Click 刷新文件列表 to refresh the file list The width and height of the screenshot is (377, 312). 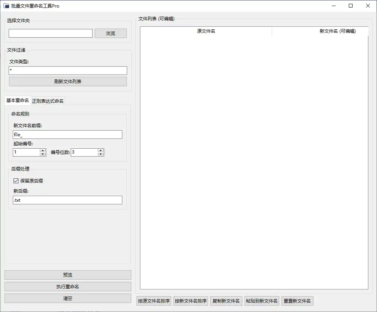pos(67,82)
